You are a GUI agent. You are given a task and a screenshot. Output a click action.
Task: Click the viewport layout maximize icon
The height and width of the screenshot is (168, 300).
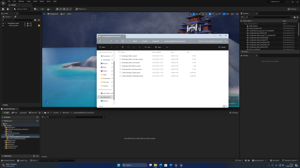(237, 14)
